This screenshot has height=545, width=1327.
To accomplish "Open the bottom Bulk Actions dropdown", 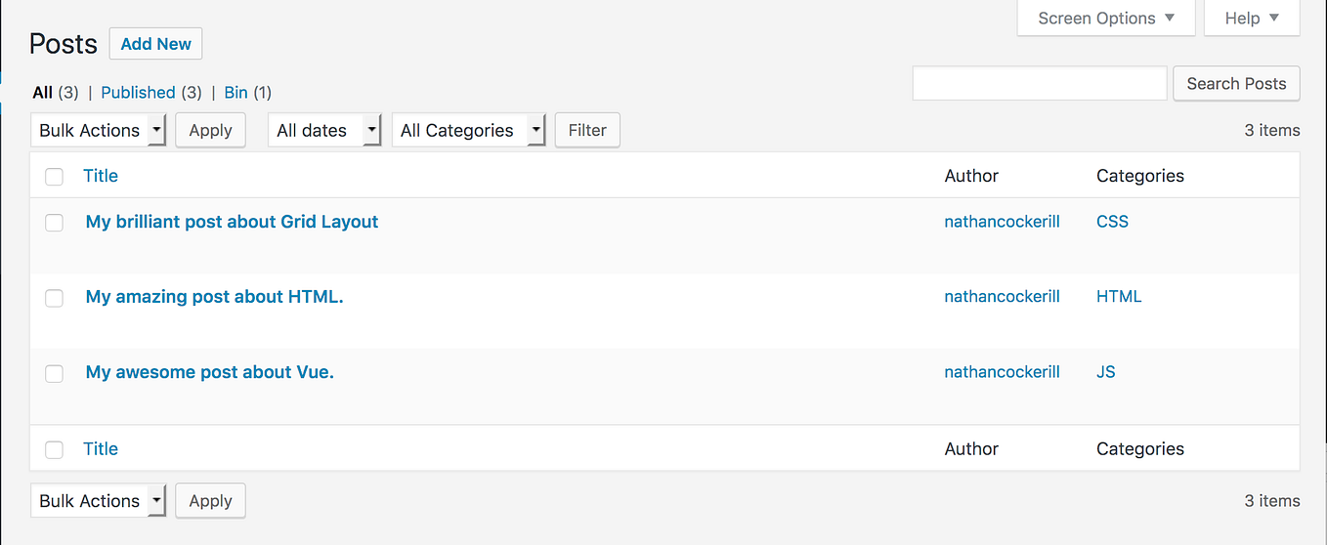I will coord(99,501).
